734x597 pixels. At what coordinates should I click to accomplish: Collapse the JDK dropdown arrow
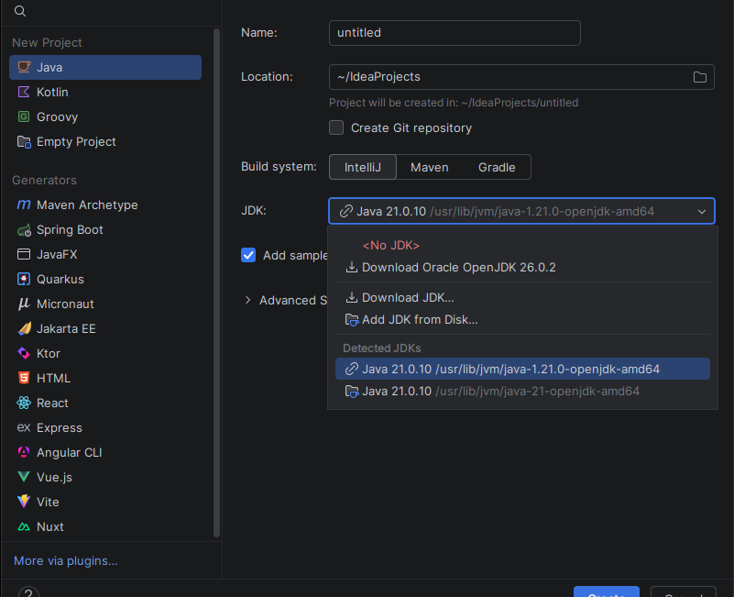(702, 211)
